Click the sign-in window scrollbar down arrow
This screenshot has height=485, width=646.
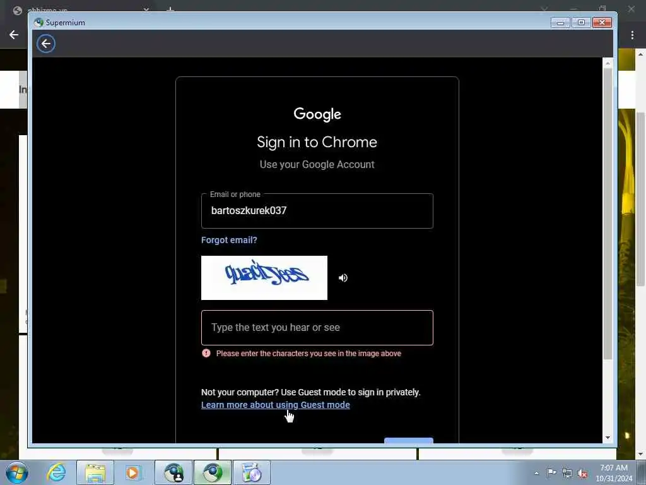608,438
